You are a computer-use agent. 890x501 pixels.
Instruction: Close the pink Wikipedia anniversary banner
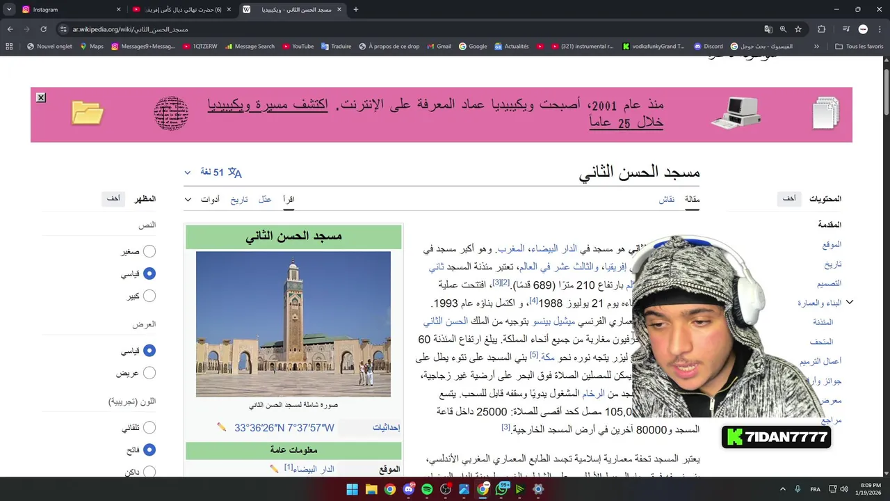pyautogui.click(x=41, y=97)
